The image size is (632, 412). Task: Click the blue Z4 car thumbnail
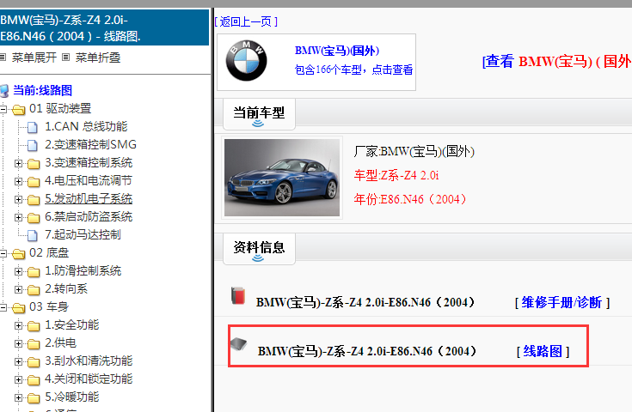click(282, 178)
